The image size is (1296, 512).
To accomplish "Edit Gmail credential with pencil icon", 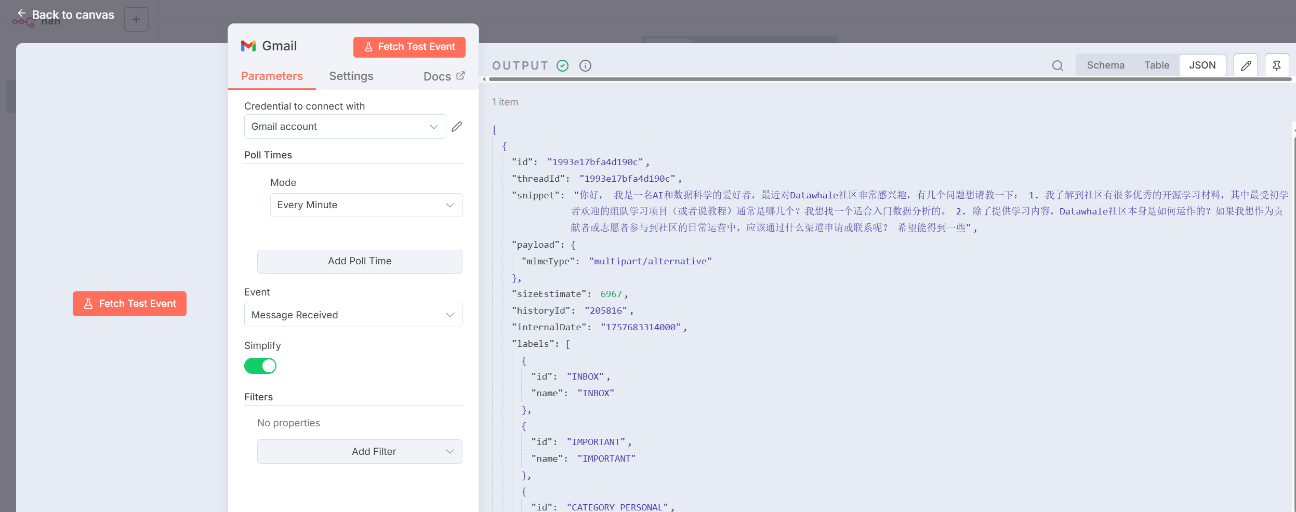I will 457,127.
